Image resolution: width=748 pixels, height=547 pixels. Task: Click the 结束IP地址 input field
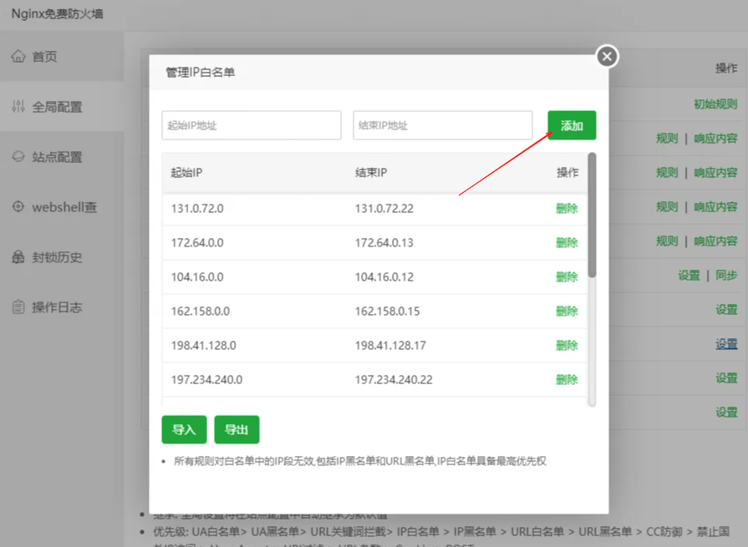[443, 124]
